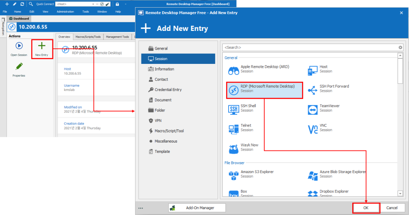Click the Properties pencil icon
This screenshot has width=409, height=215.
coord(19,66)
